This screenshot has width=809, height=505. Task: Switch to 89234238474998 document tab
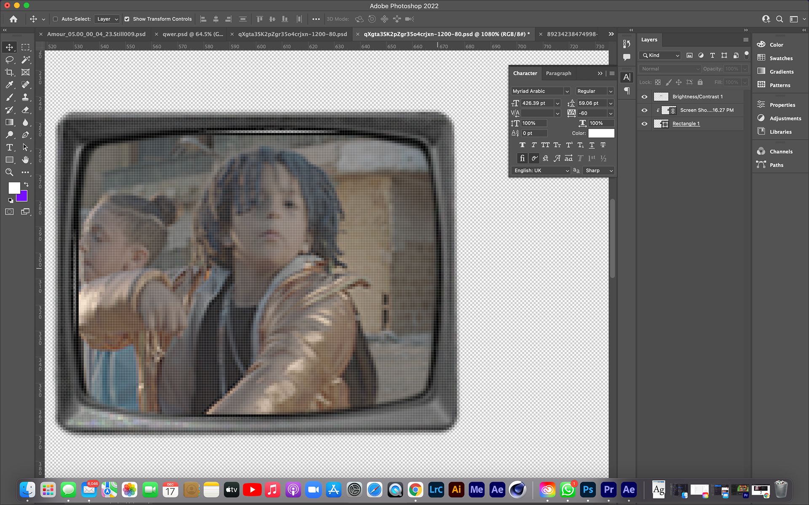coord(572,34)
